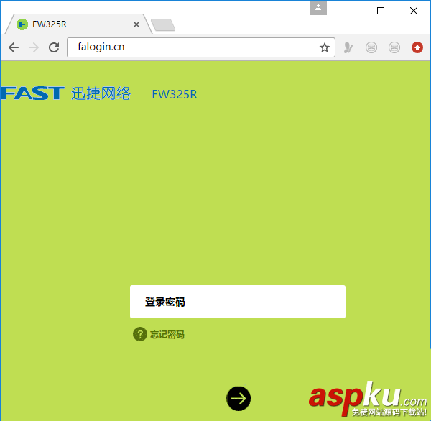Click the falogin.cn address bar
This screenshot has height=421, width=431.
tap(201, 47)
